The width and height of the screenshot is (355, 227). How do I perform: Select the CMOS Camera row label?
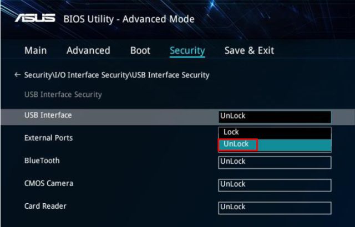tap(49, 183)
